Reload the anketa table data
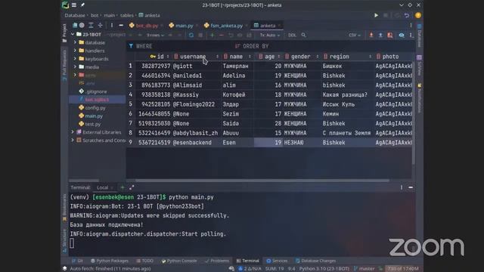This screenshot has width=484, height=272. (x=191, y=36)
